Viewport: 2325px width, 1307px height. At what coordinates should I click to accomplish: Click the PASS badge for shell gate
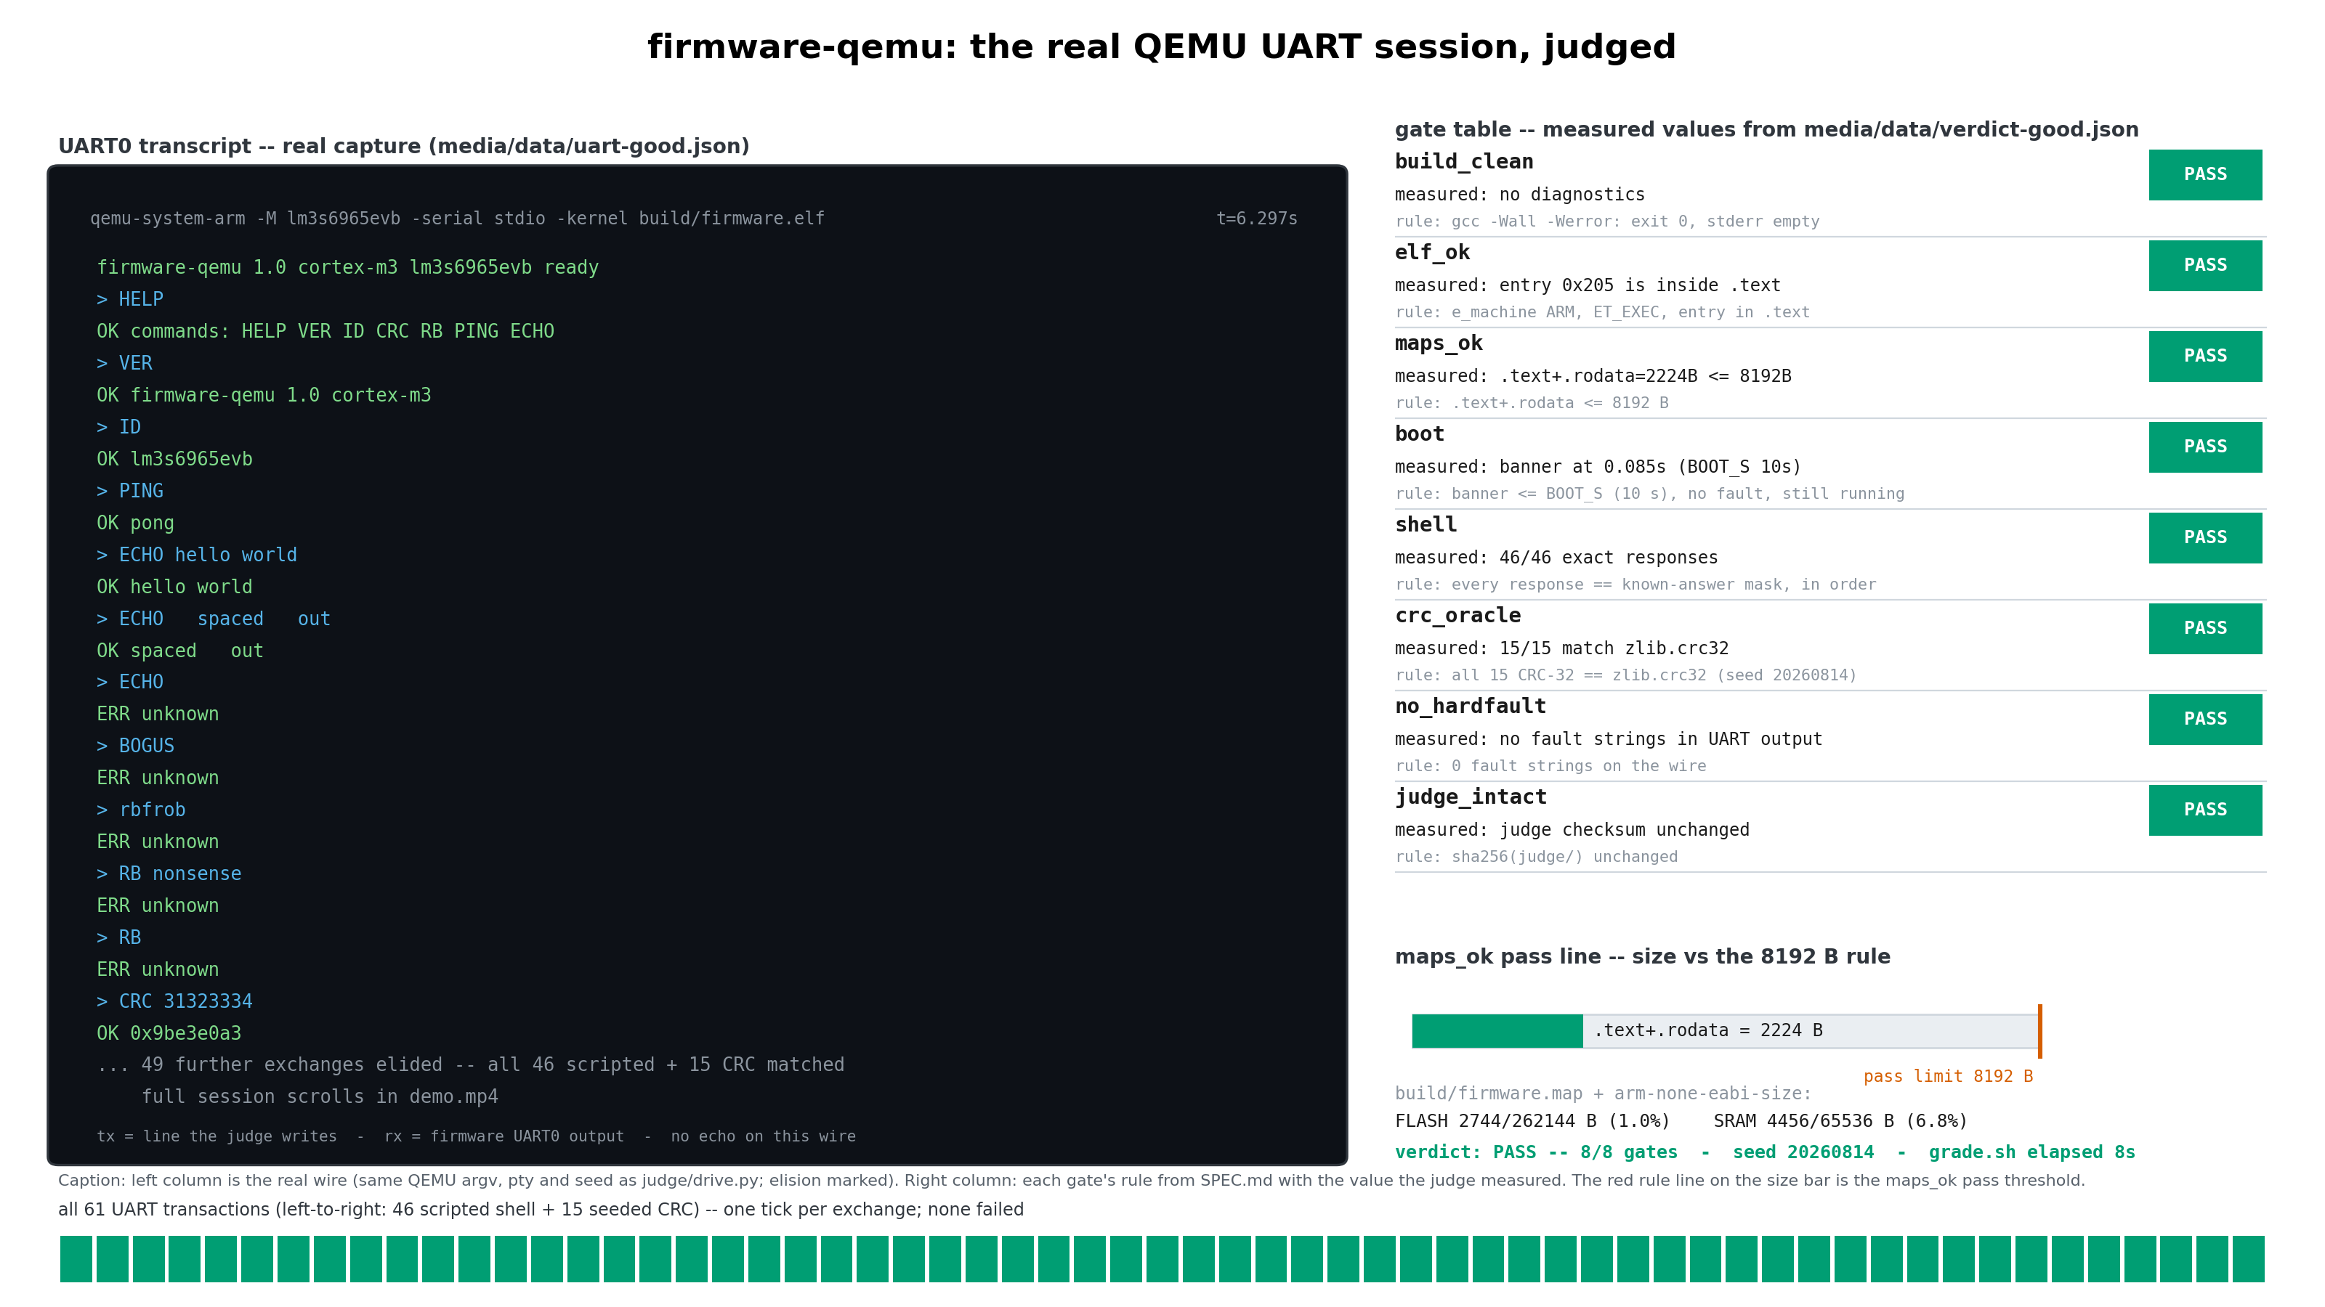pyautogui.click(x=2205, y=537)
